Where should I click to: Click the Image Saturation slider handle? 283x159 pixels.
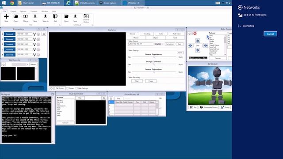[x=154, y=72]
